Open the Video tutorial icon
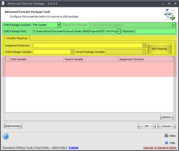Viewport: 179px width, 151px height. point(167,135)
